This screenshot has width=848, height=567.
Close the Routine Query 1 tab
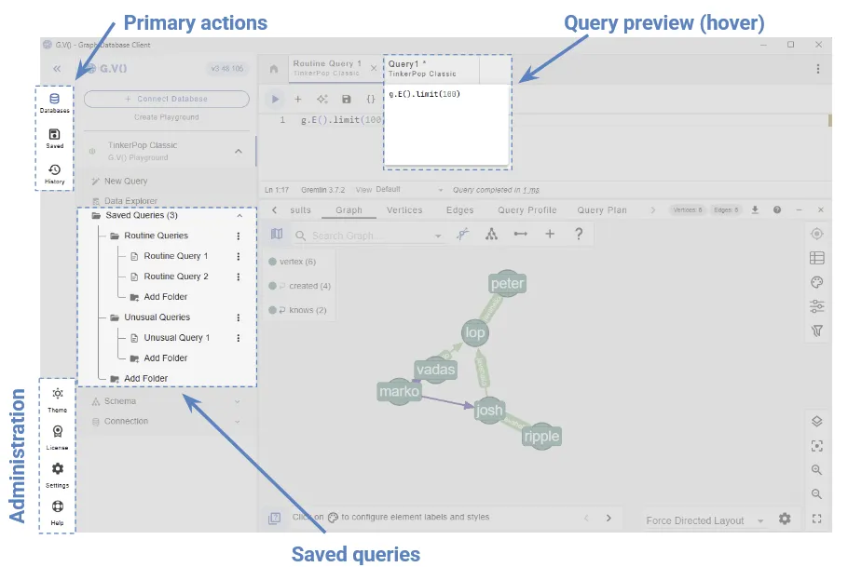point(373,68)
